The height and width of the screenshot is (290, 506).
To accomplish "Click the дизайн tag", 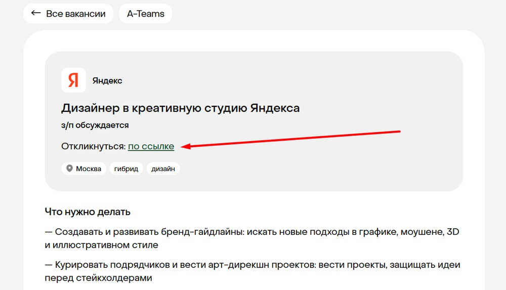I will point(163,169).
